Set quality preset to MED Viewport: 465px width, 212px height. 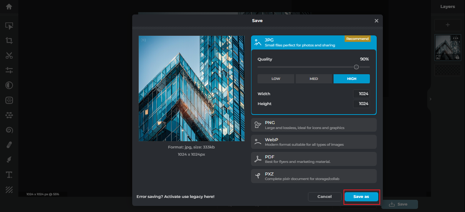(x=314, y=79)
